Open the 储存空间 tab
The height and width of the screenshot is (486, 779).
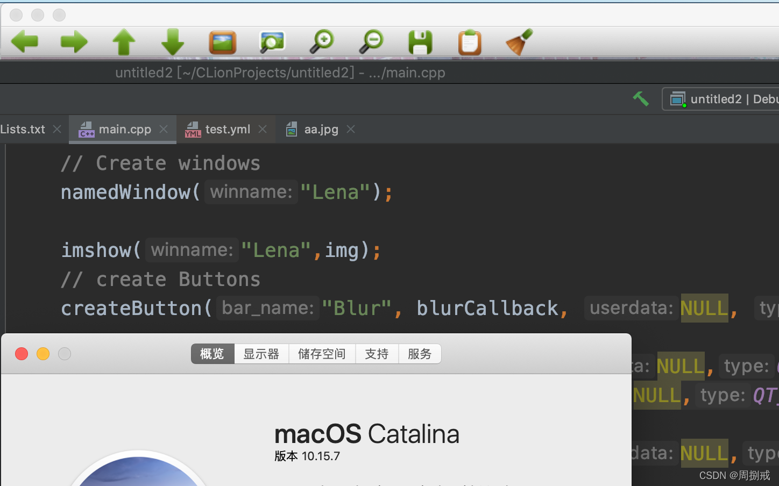(x=322, y=354)
